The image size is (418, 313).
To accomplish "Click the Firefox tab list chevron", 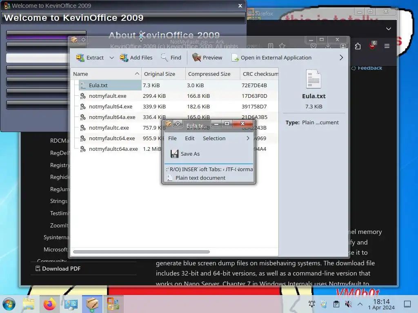I will tap(389, 29).
